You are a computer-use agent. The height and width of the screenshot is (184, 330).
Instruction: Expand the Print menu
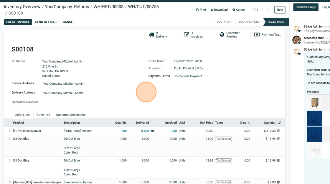tap(201, 10)
